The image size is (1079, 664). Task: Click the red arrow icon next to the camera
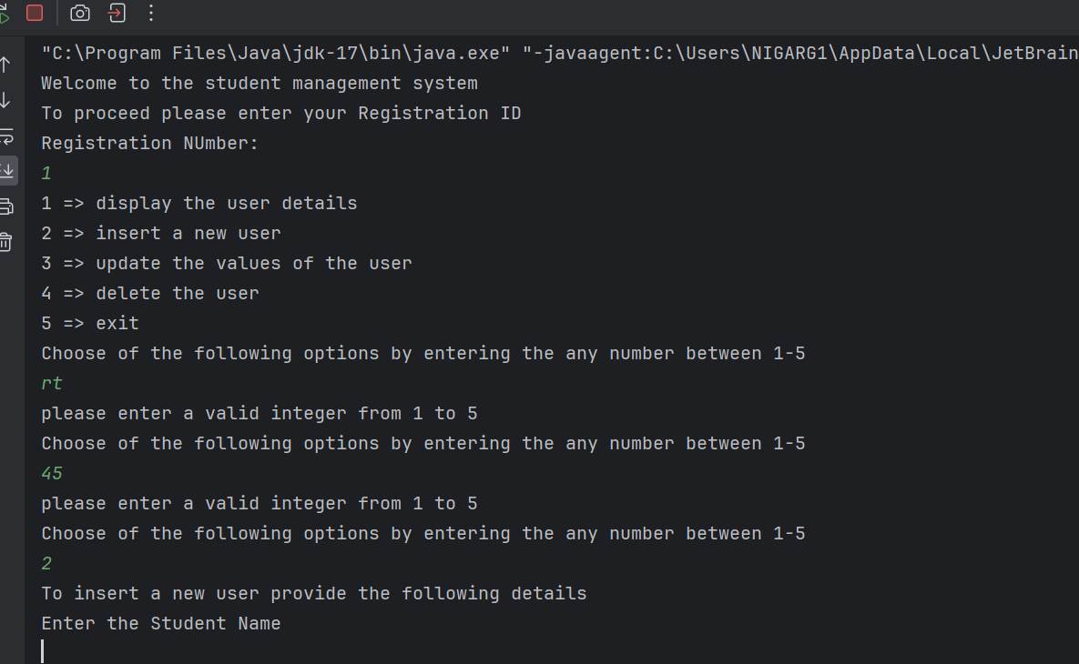(x=116, y=13)
